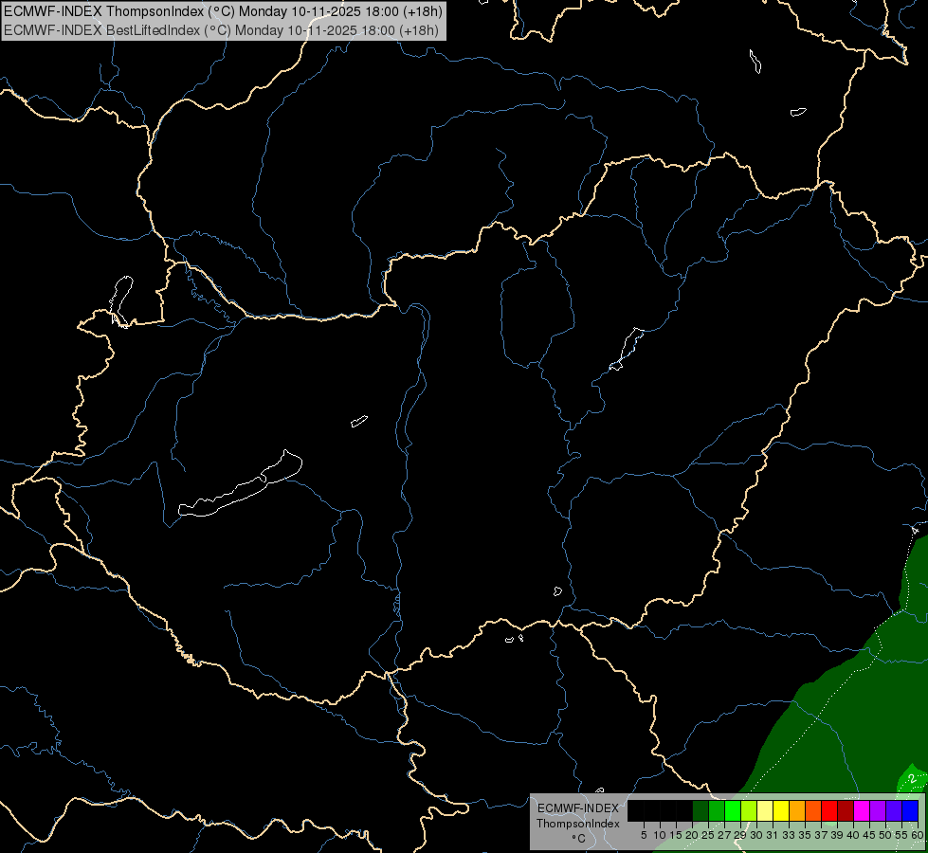
Task: Click the contour label 2 on the map
Action: coord(912,779)
